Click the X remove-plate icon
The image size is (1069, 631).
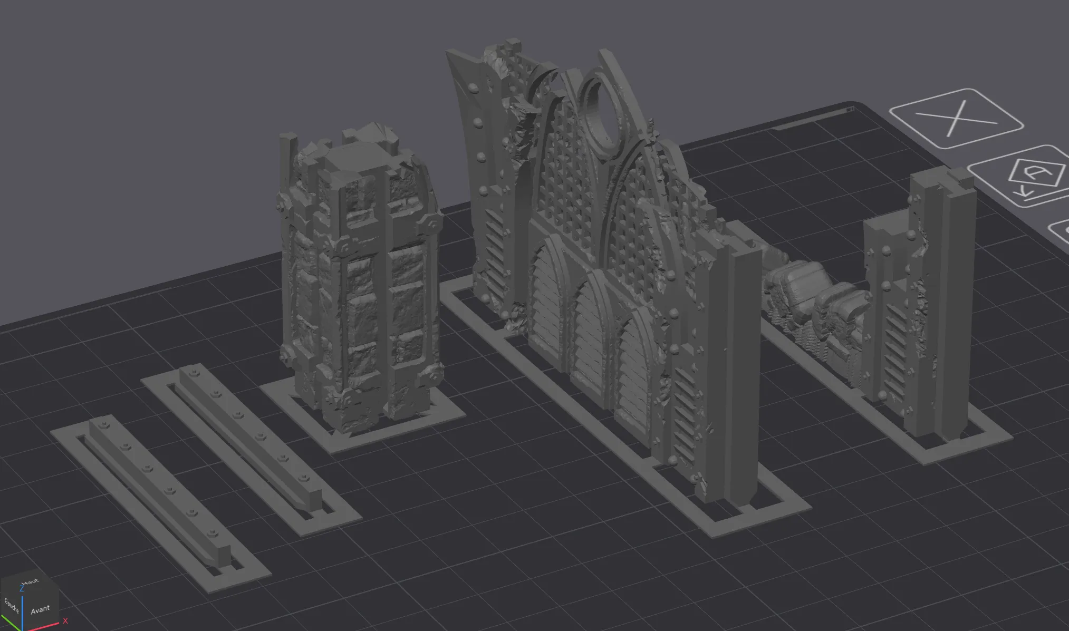click(x=956, y=119)
